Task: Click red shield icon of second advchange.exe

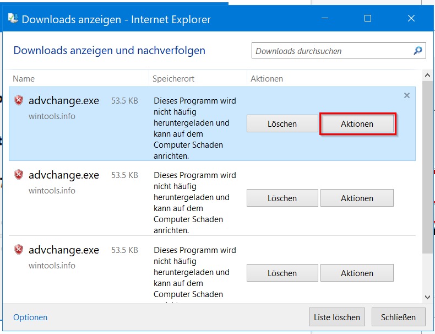Action: coord(19,175)
